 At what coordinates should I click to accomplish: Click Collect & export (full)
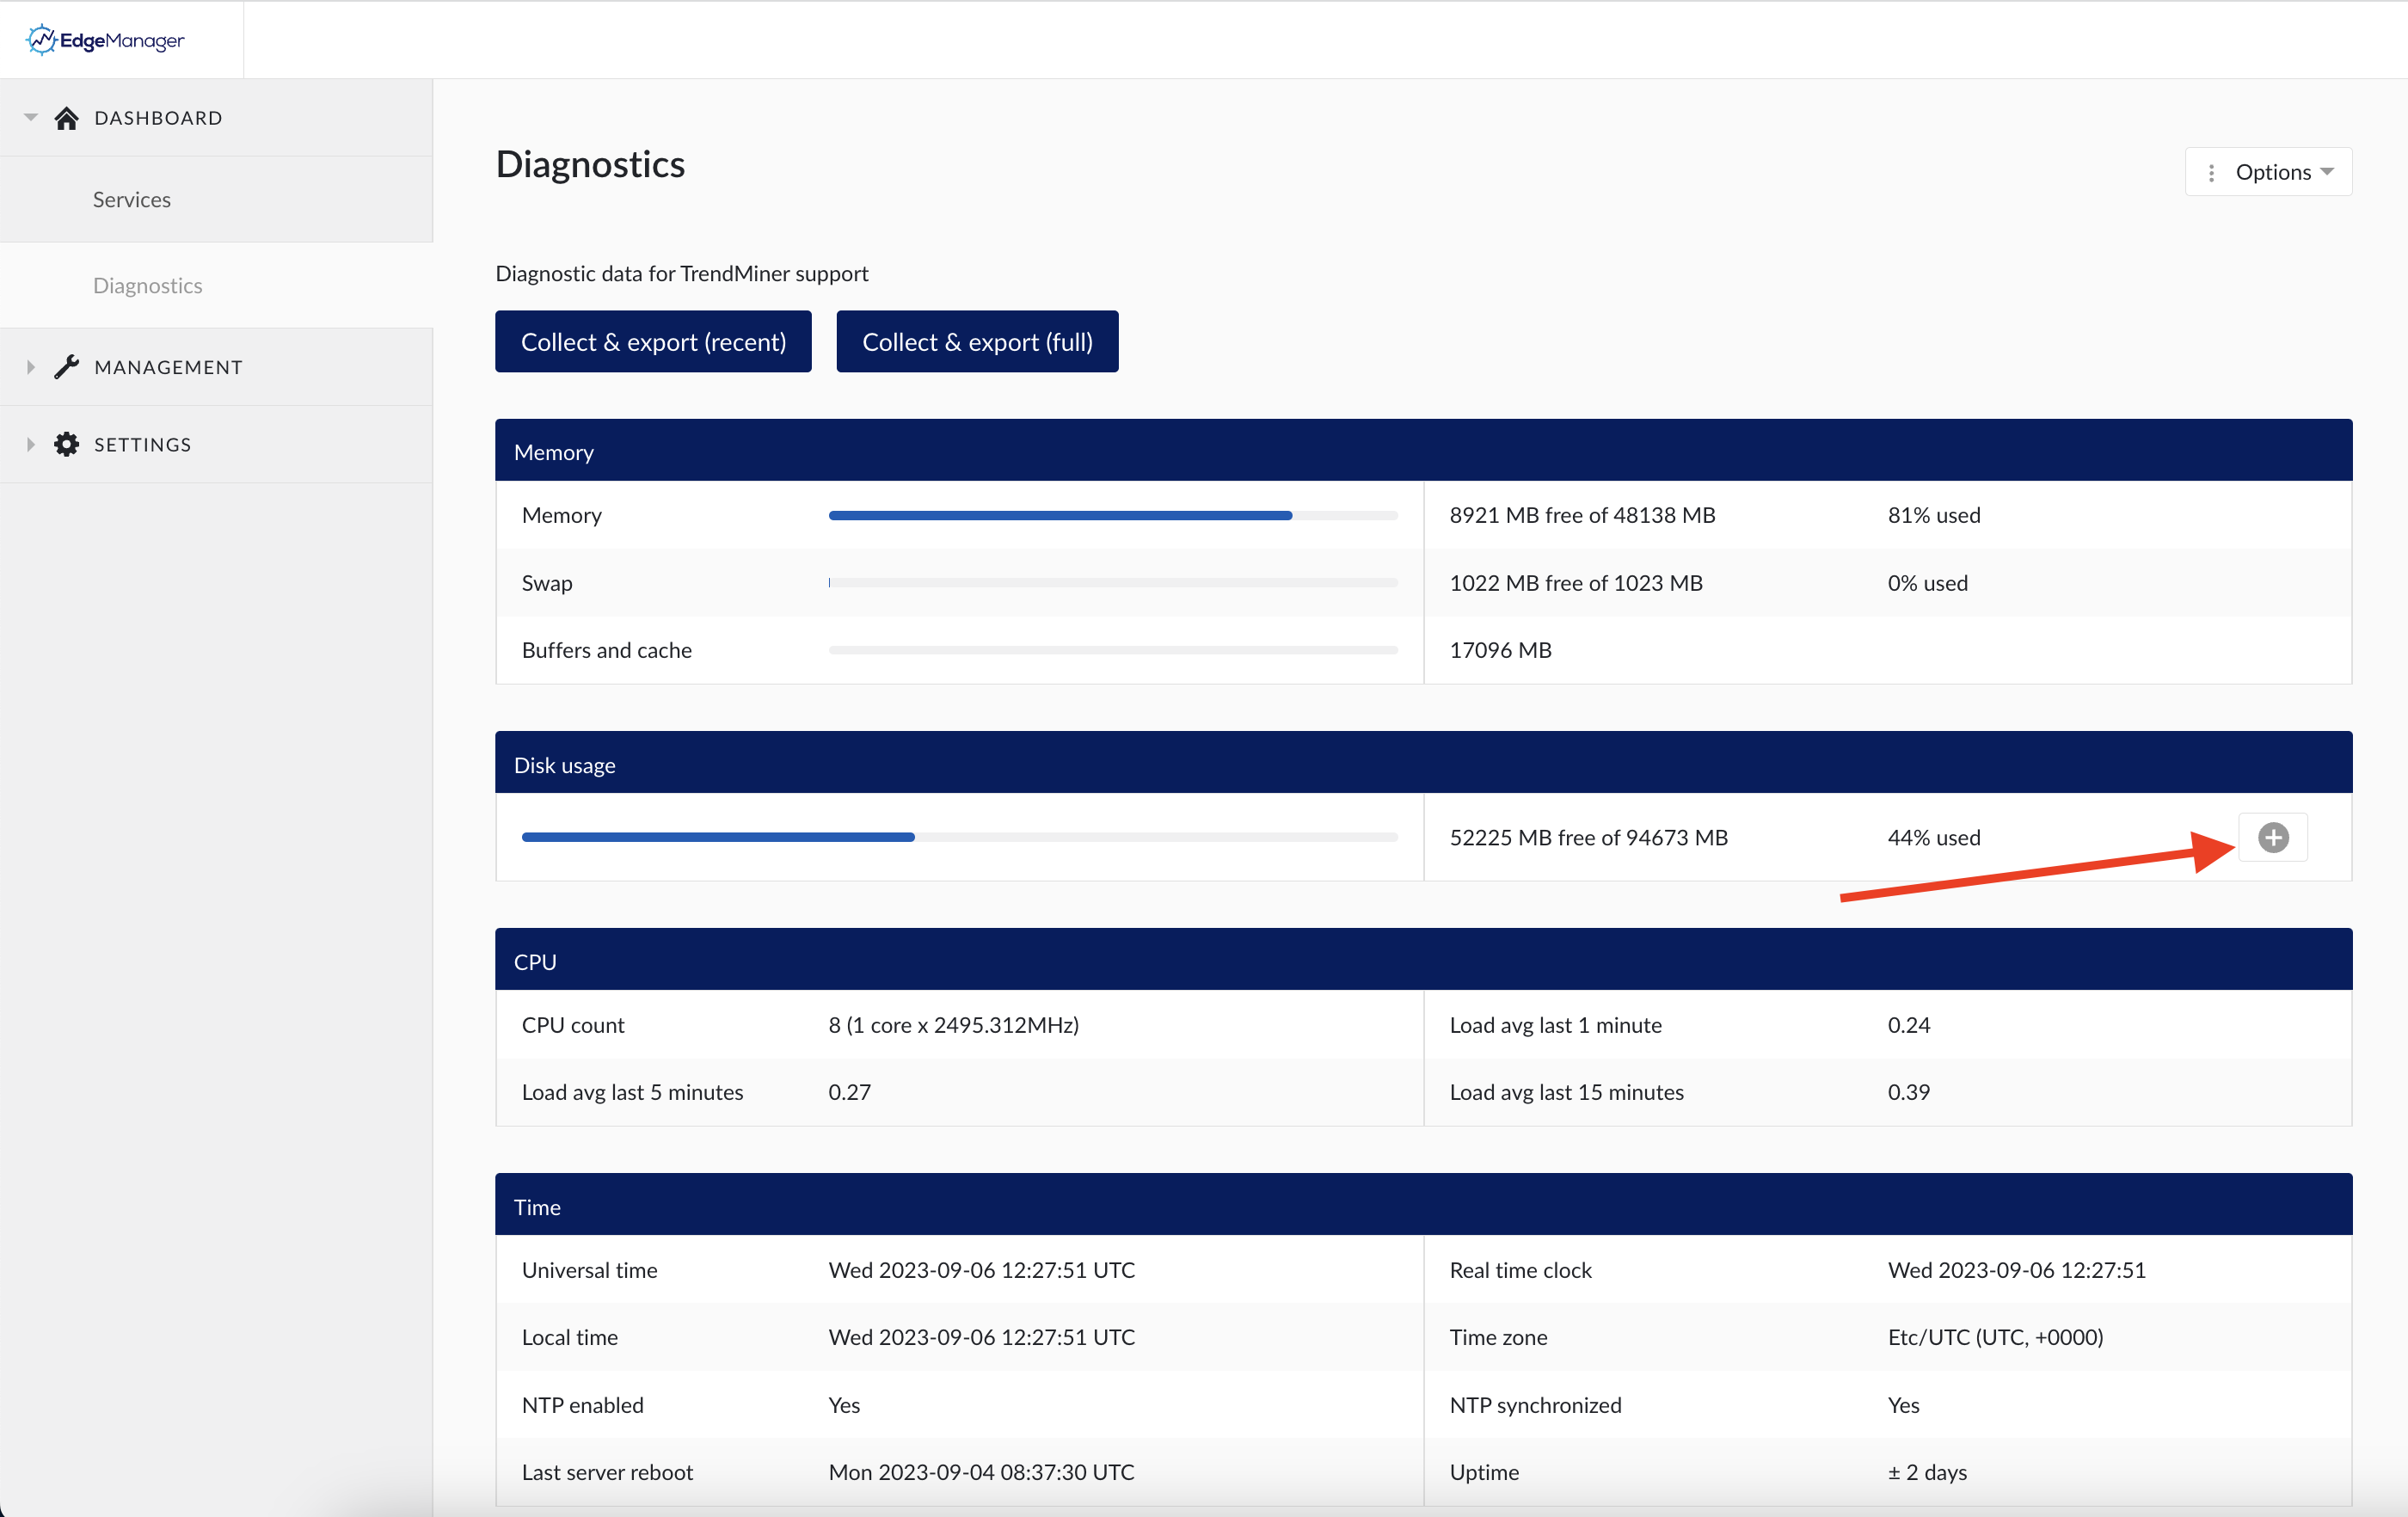(x=977, y=341)
